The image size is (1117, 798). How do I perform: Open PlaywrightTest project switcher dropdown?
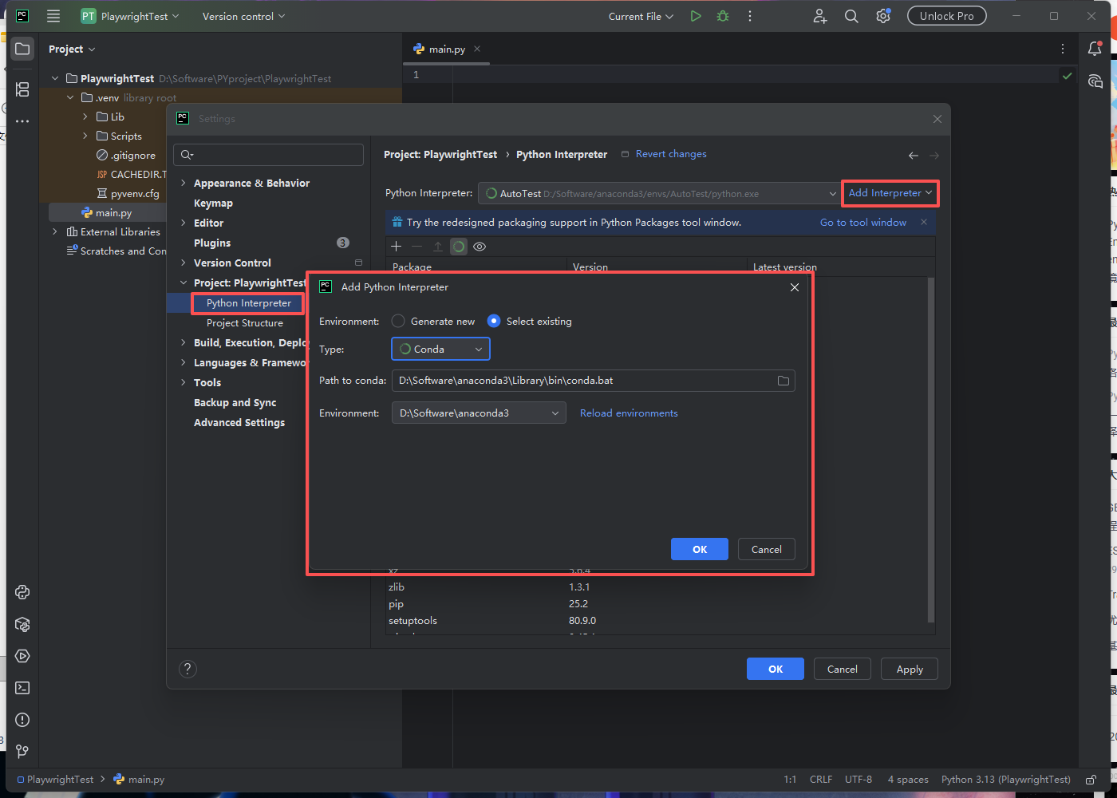click(x=130, y=16)
